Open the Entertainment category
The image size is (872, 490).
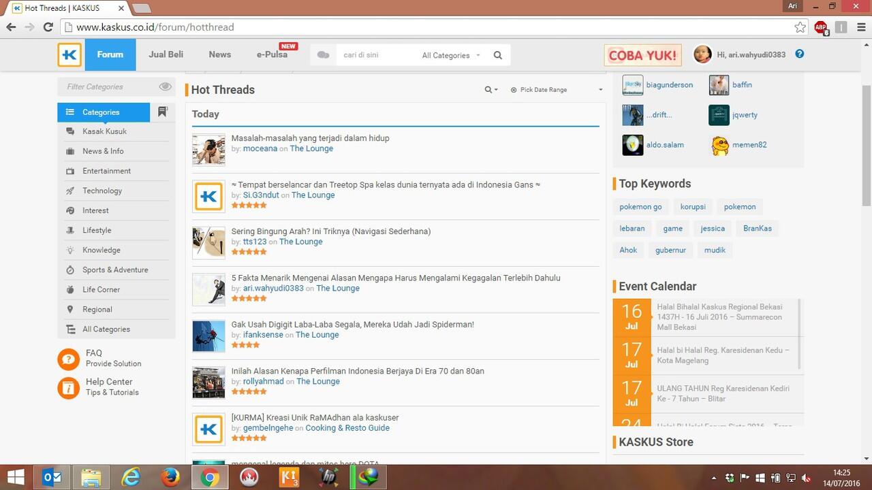pyautogui.click(x=106, y=171)
